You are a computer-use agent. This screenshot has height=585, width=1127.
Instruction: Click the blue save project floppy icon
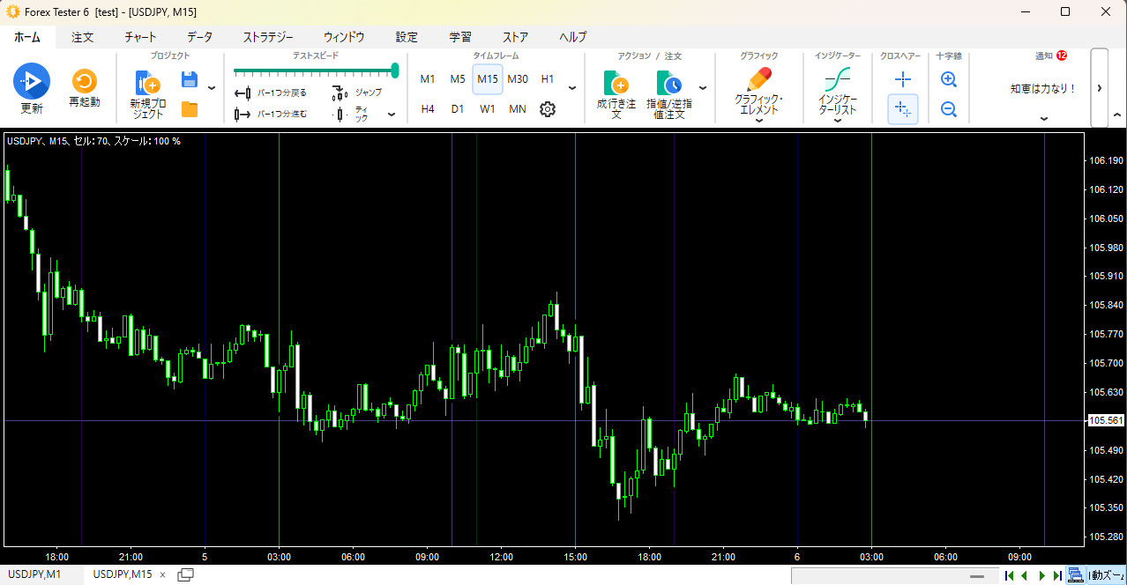pyautogui.click(x=189, y=80)
